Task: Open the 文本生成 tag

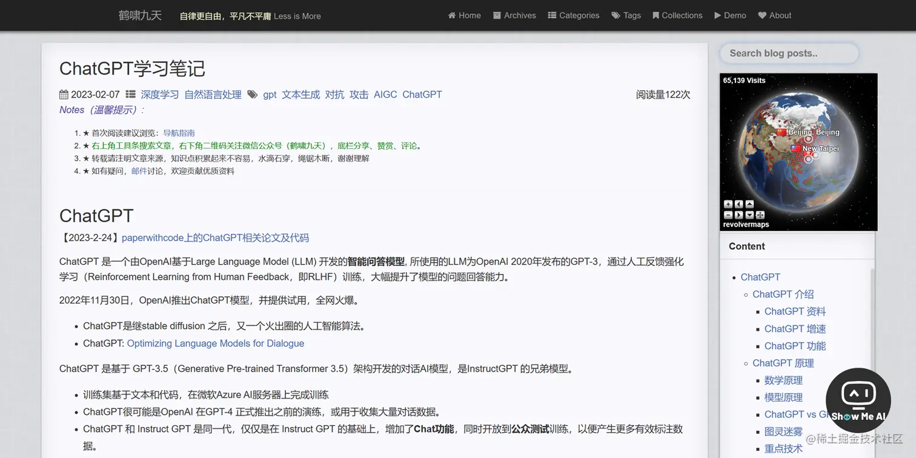Action: tap(300, 95)
